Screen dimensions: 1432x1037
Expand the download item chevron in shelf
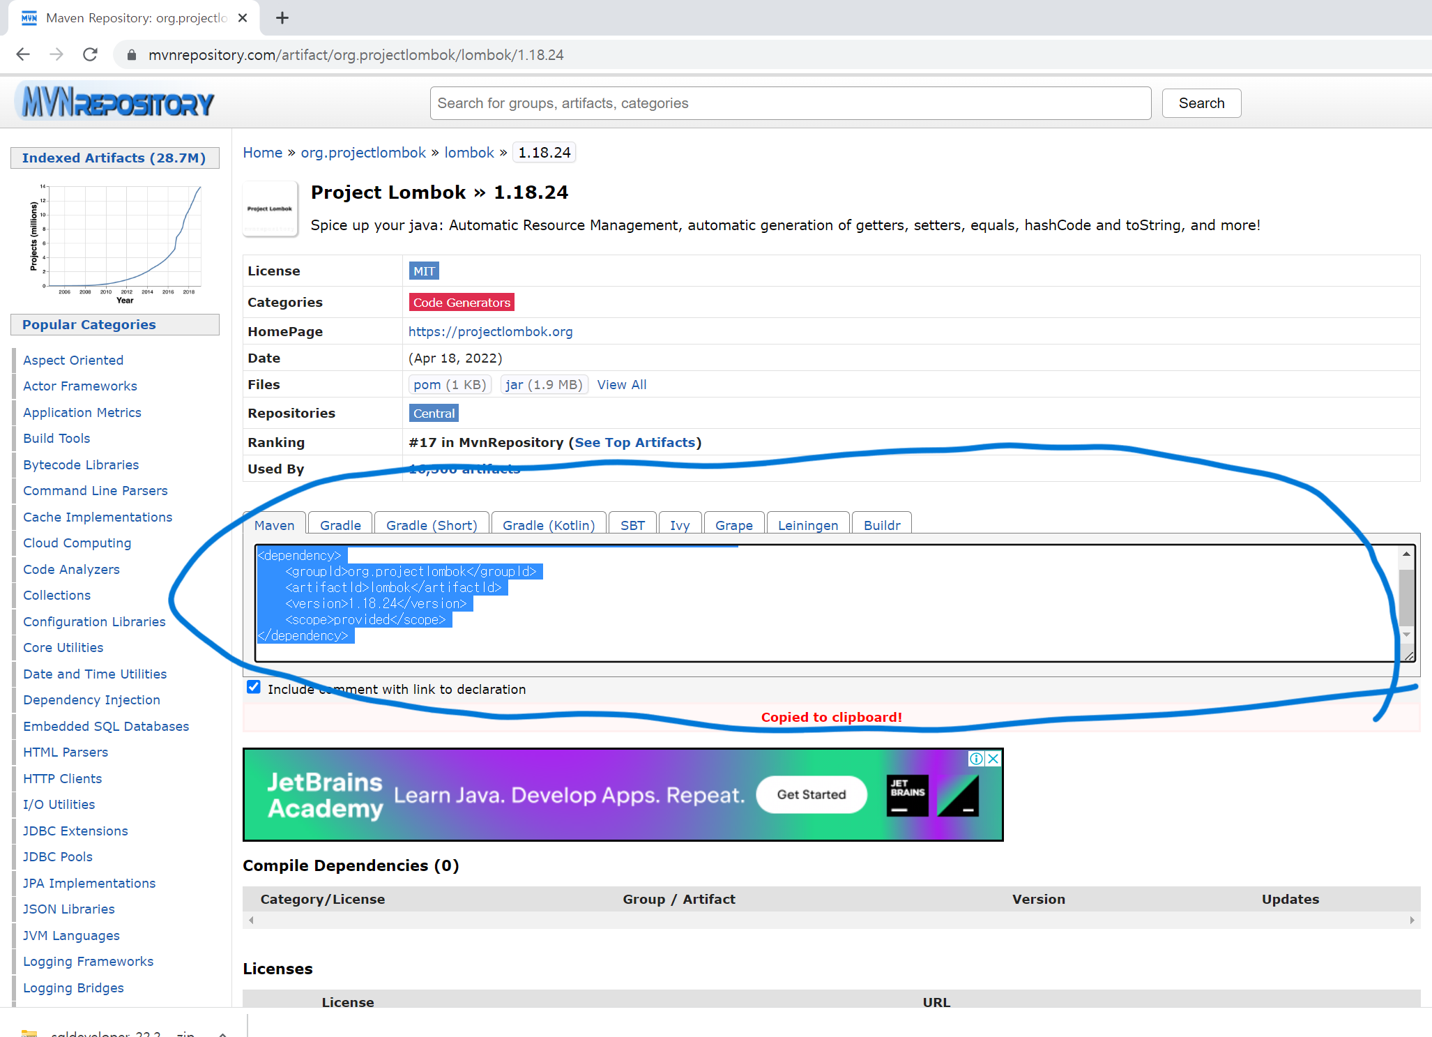click(x=222, y=1034)
